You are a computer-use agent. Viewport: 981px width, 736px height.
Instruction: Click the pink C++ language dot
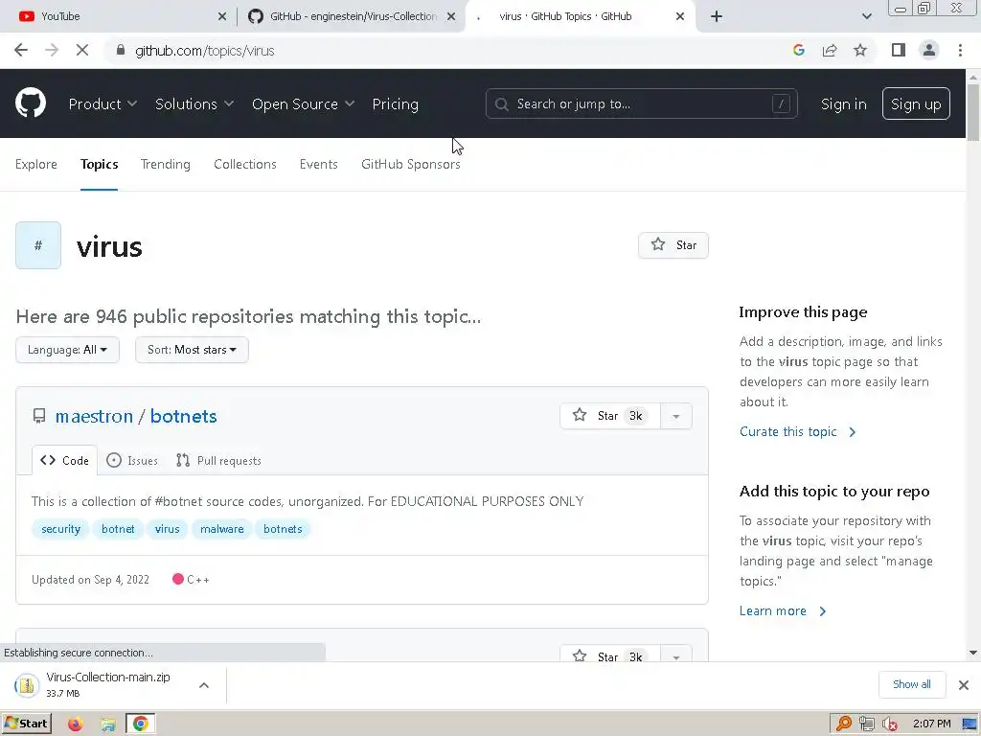tap(177, 579)
